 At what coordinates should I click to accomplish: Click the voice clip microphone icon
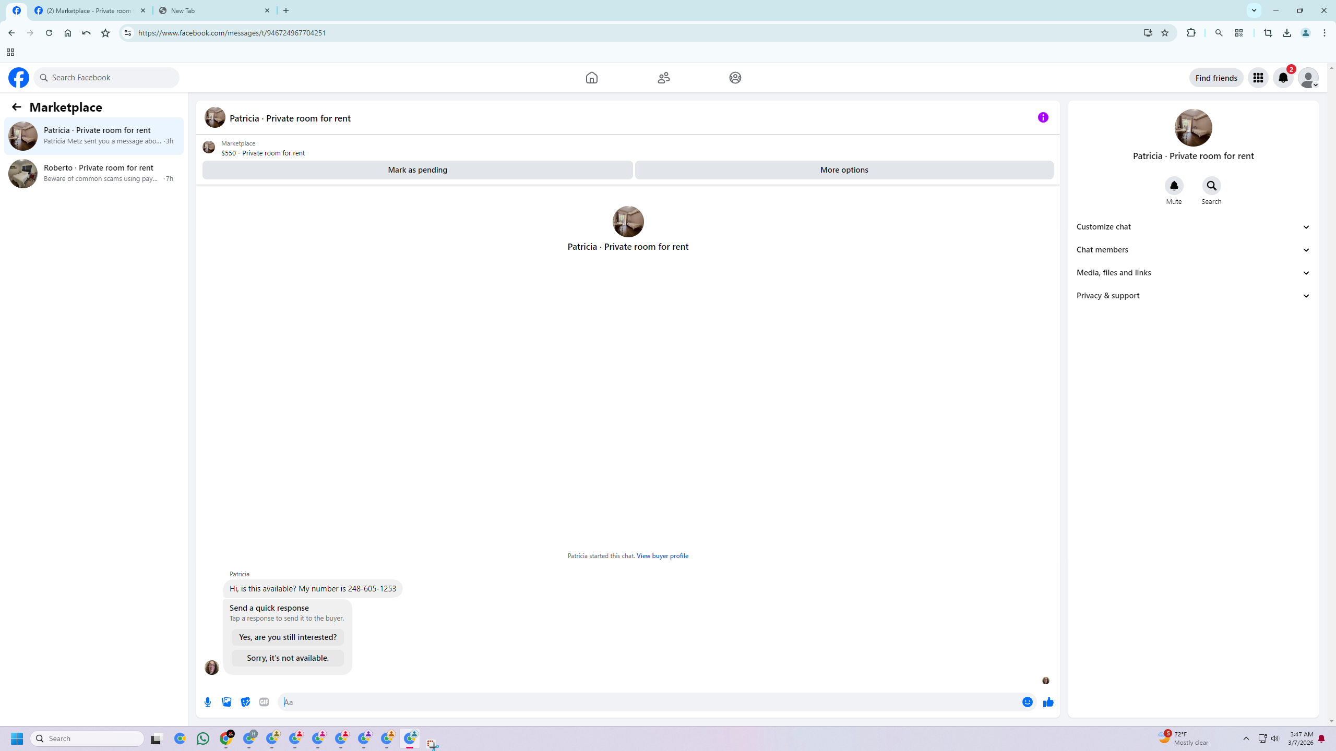click(x=208, y=702)
